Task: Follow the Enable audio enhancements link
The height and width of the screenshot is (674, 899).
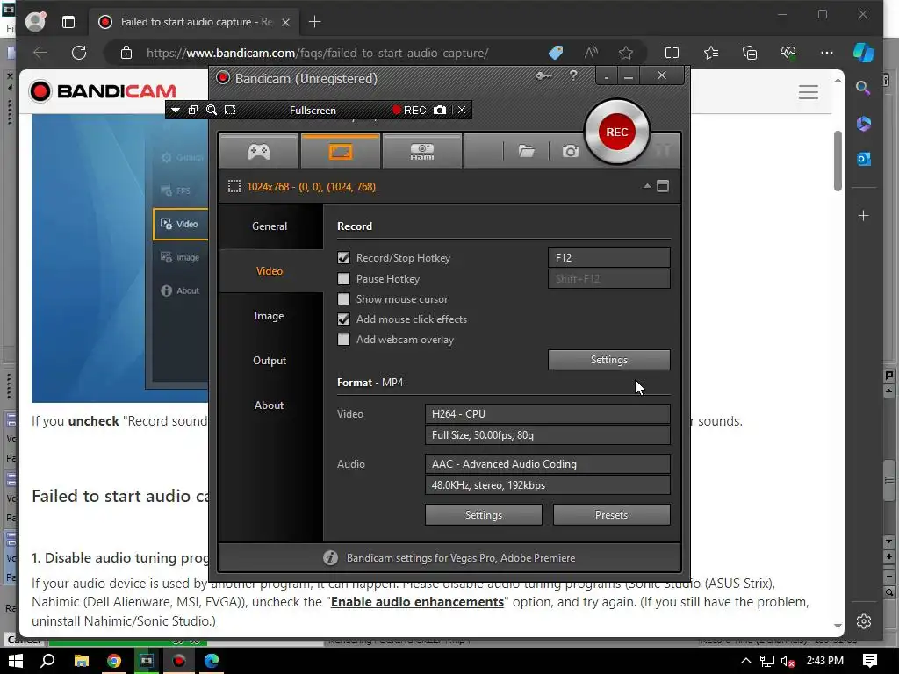Action: pos(417,602)
